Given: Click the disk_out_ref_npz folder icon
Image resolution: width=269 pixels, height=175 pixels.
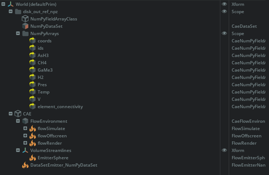Looking at the screenshot, I should point(18,12).
